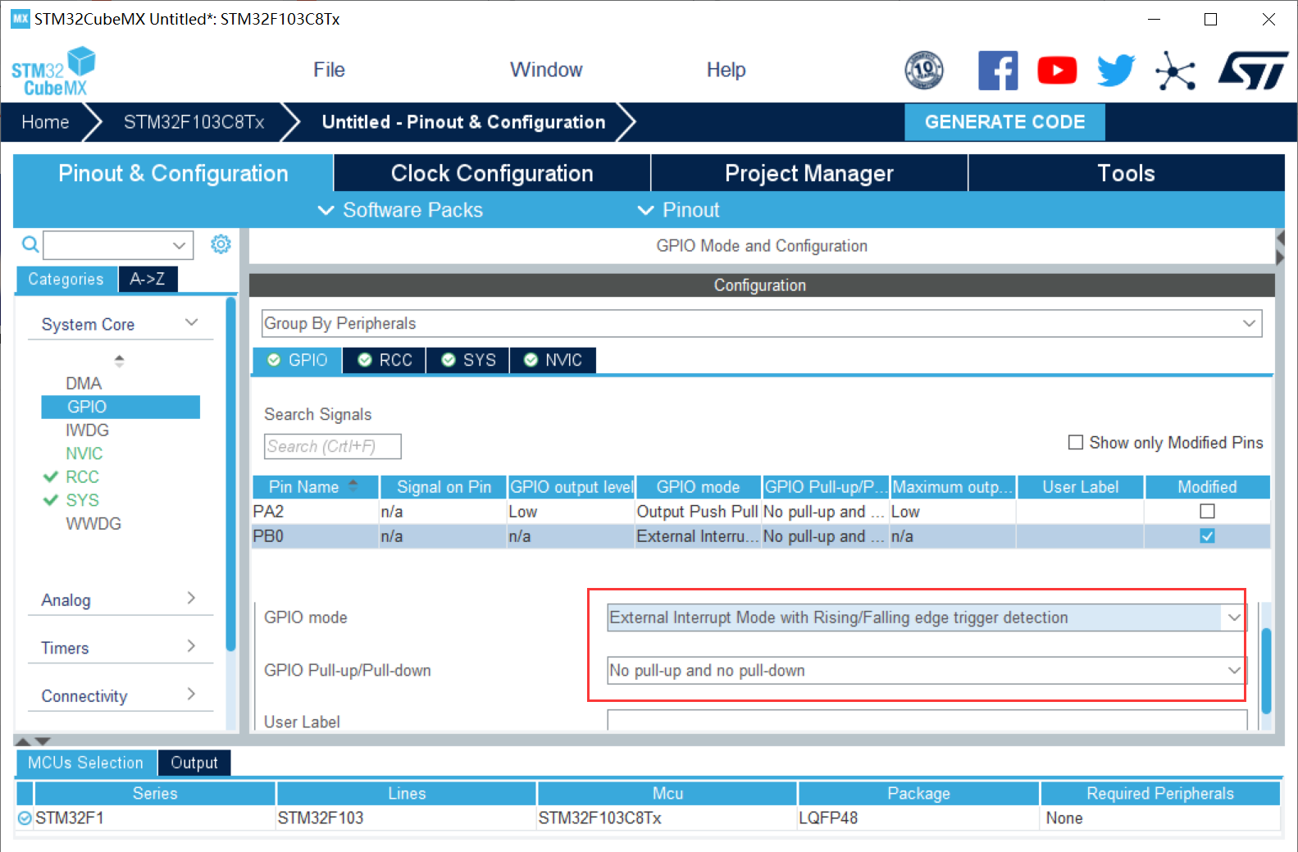Screen dimensions: 1298x852
Task: Switch to Clock Configuration tab
Action: click(x=492, y=173)
